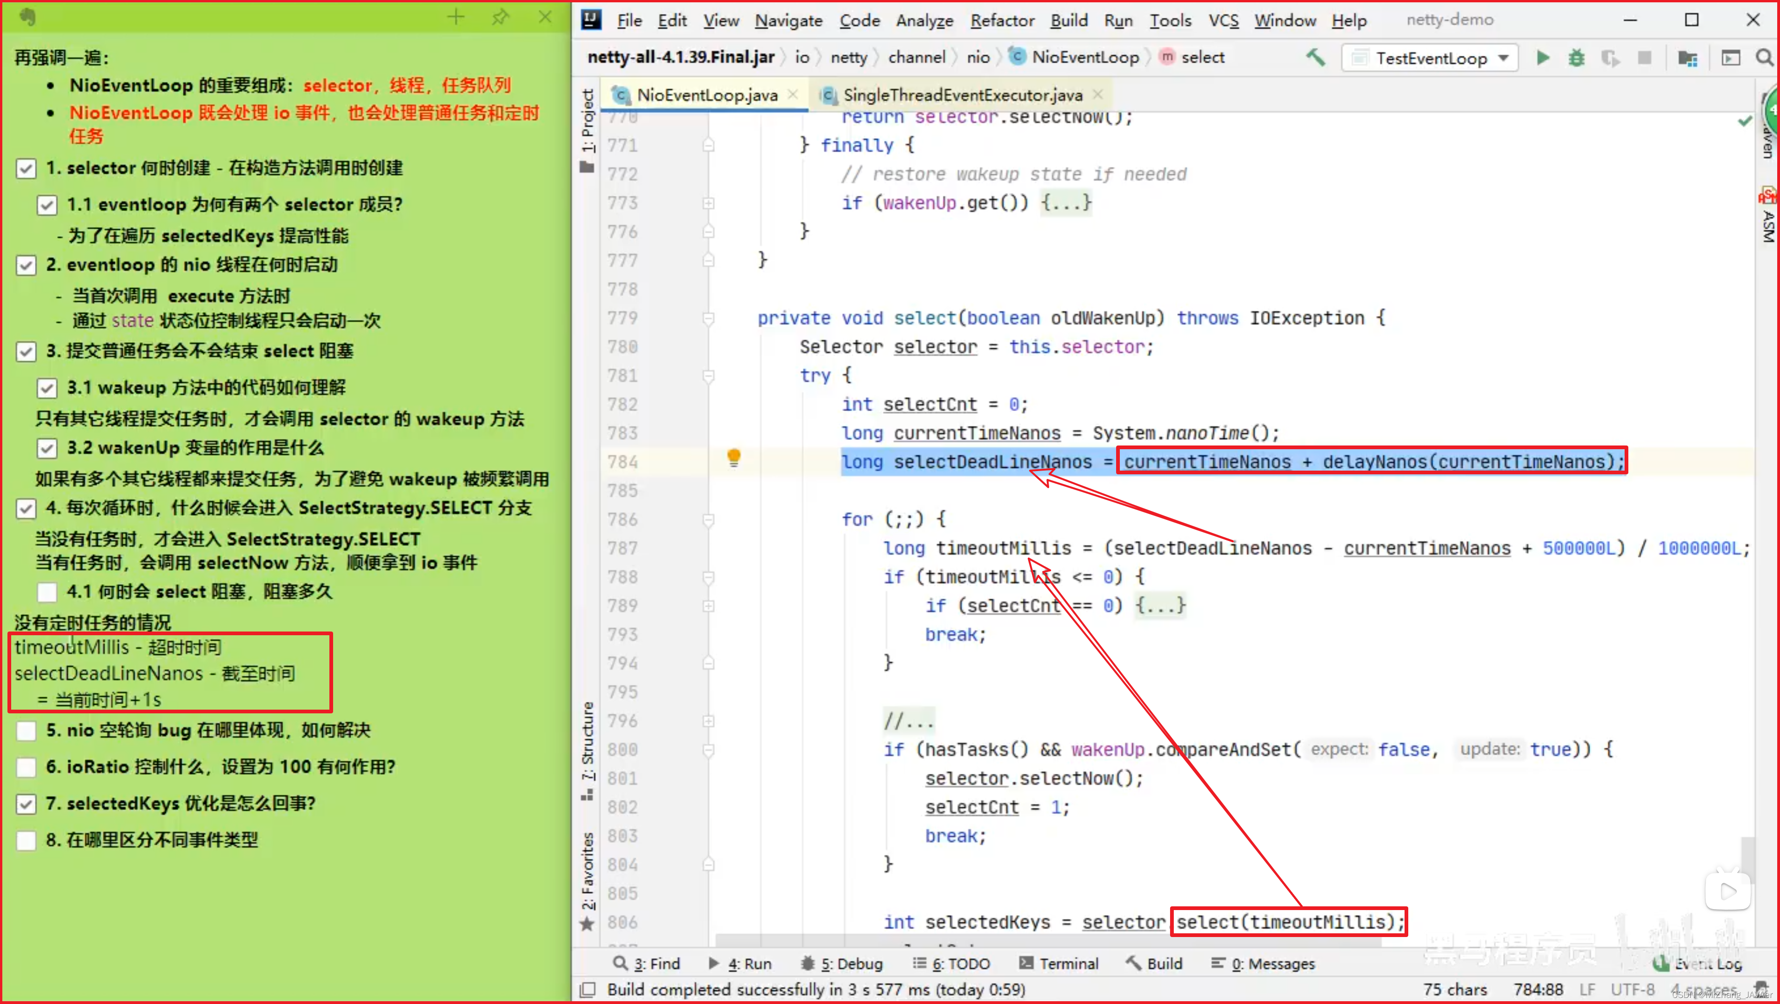Check '6. ioRatio 控制什么' checkbox
This screenshot has height=1004, width=1780.
click(x=26, y=767)
